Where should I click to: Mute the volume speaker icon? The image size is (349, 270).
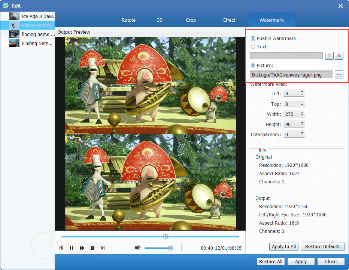[x=138, y=248]
